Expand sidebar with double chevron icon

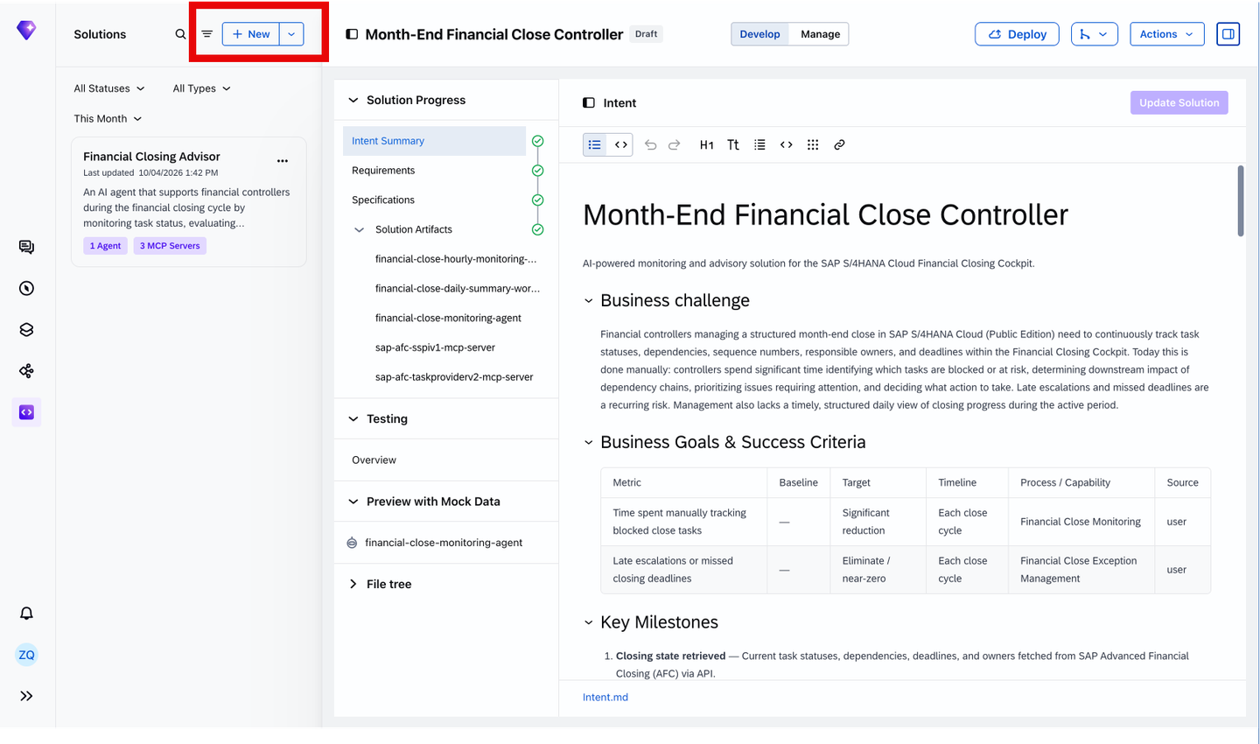tap(26, 696)
